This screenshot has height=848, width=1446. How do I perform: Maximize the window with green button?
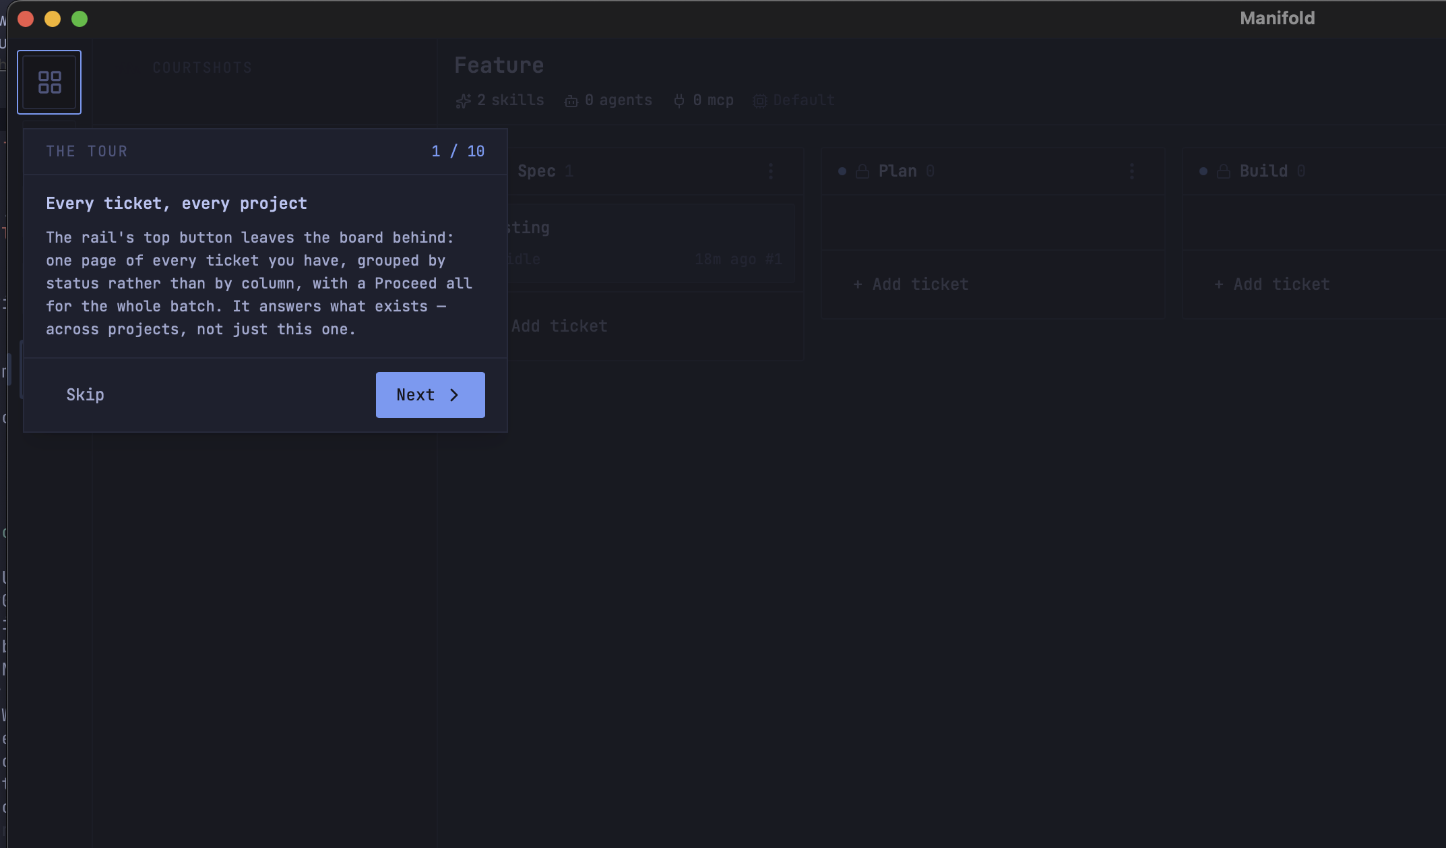[80, 19]
